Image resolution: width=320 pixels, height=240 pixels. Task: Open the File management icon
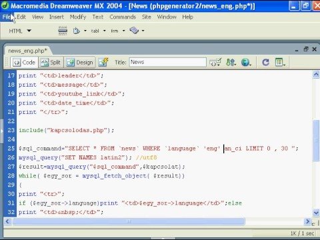(231, 62)
